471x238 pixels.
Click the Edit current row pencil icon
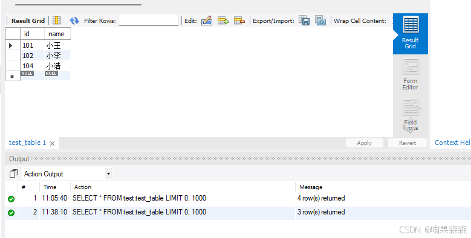[207, 21]
